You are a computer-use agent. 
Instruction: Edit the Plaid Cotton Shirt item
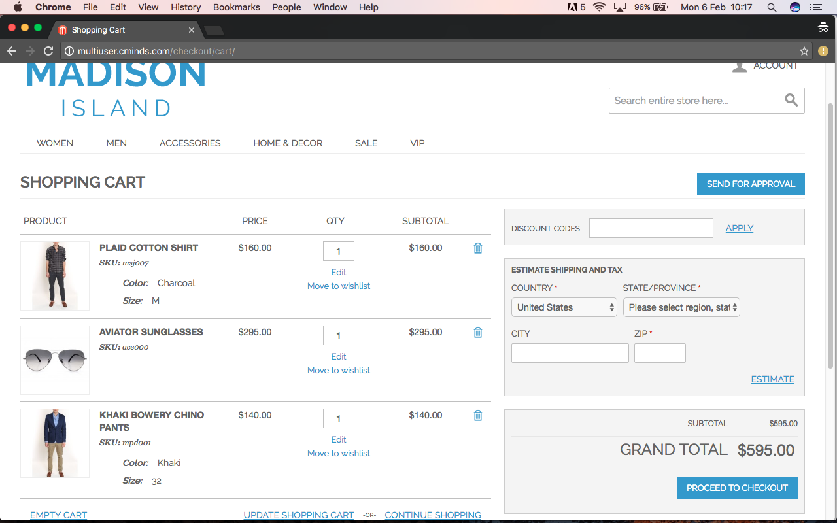[339, 272]
